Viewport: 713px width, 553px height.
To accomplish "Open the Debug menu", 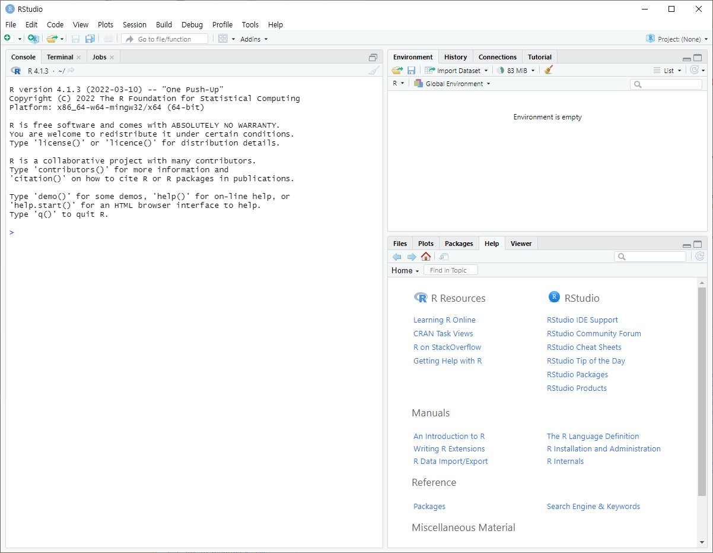I will coord(192,24).
